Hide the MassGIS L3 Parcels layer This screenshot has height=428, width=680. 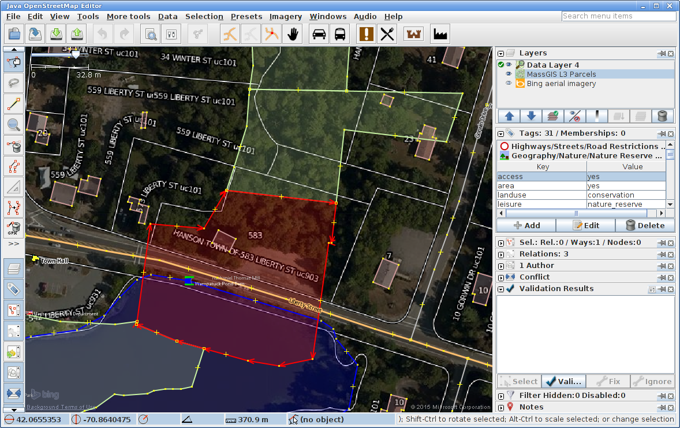tap(509, 75)
